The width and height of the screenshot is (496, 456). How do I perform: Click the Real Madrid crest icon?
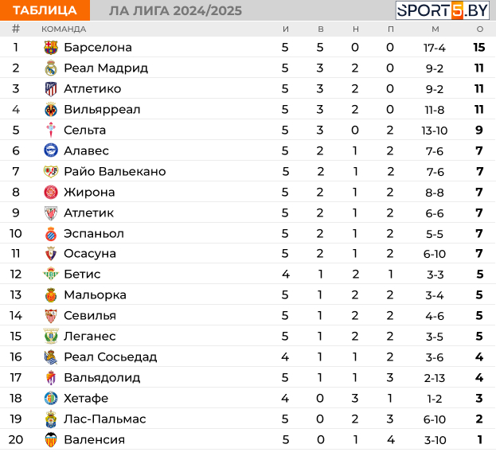click(51, 68)
